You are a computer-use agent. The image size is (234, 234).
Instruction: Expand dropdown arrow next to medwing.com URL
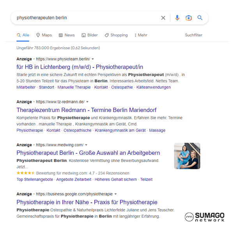tap(86, 145)
